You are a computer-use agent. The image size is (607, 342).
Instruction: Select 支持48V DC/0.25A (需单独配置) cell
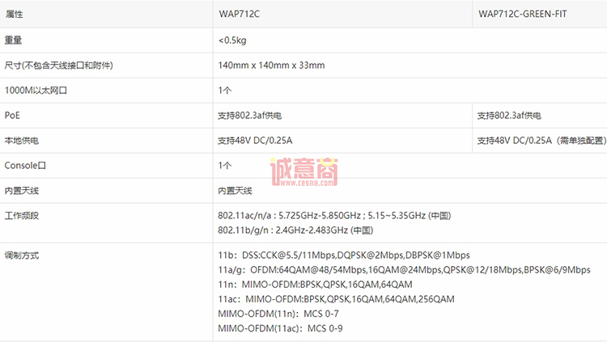tap(542, 141)
